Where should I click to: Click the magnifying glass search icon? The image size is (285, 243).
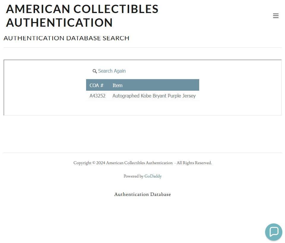click(95, 71)
